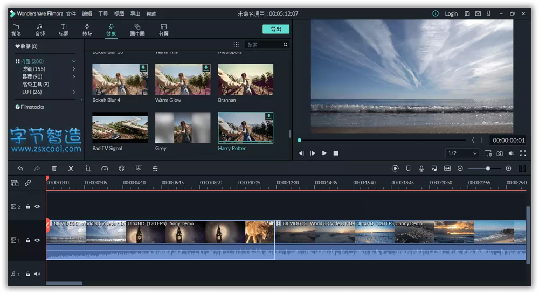The height and width of the screenshot is (294, 539).
Task: Toggle lock on video track 1
Action: (28, 240)
